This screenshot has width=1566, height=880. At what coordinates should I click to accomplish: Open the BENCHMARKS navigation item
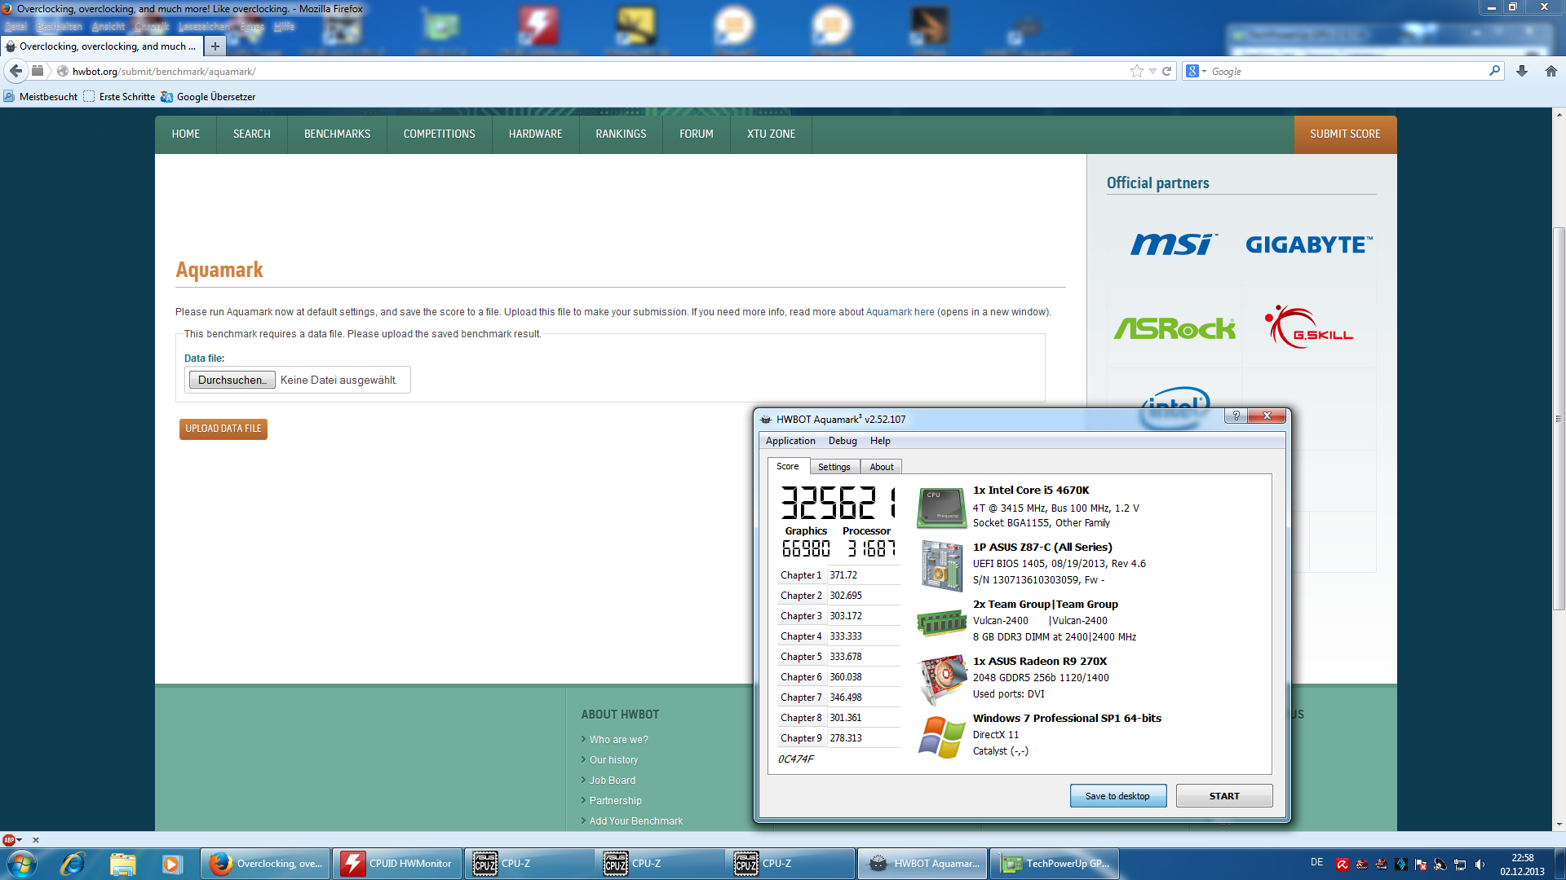coord(337,134)
